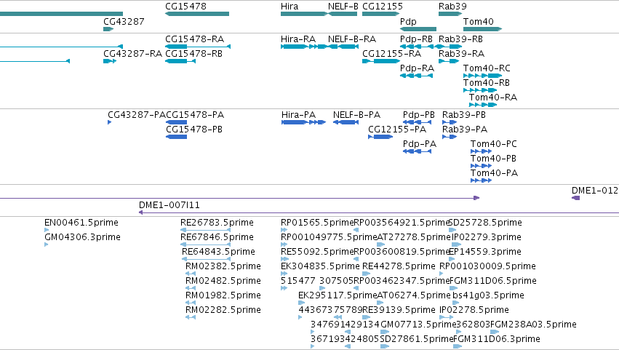Click the Hira-PA CDS label
This screenshot has width=619, height=350.
click(298, 115)
